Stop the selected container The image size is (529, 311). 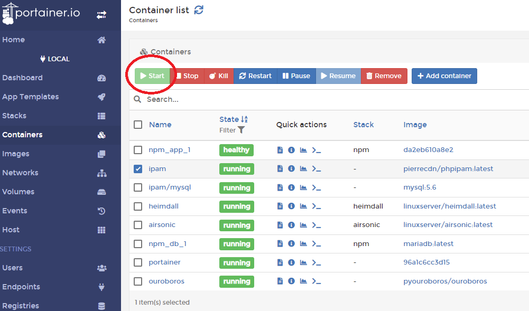click(x=187, y=76)
